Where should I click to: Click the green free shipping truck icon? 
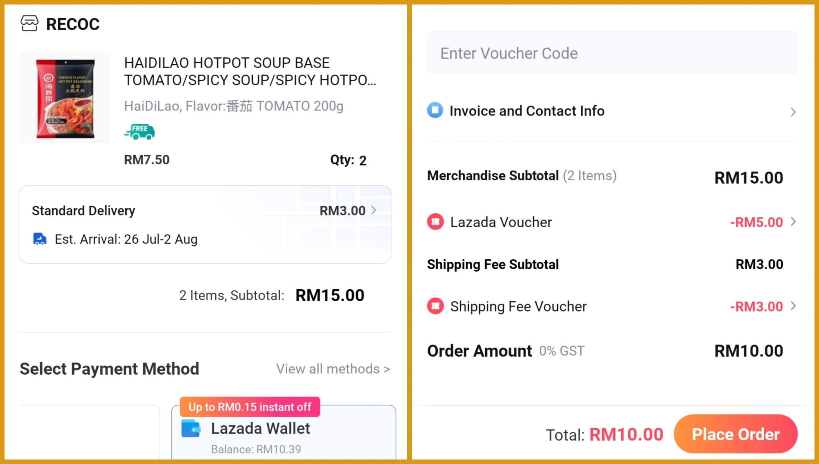(139, 132)
